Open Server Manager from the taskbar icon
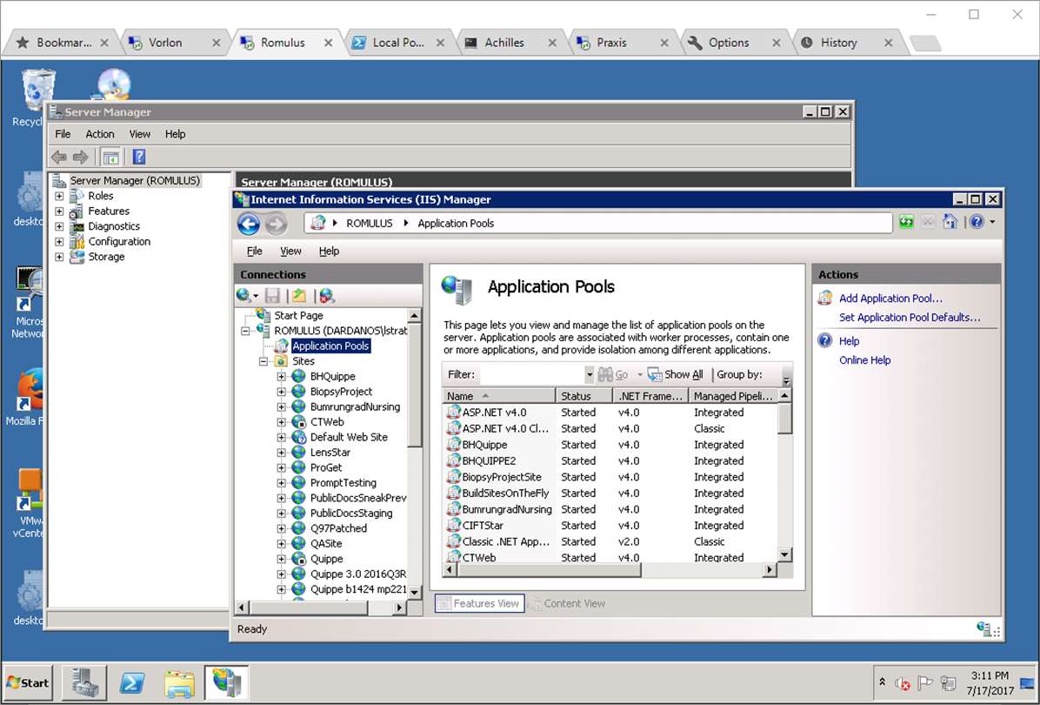The image size is (1040, 705). tap(85, 682)
